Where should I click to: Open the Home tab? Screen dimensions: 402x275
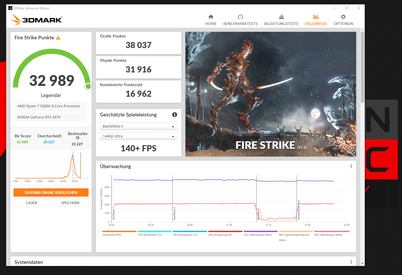coord(211,20)
